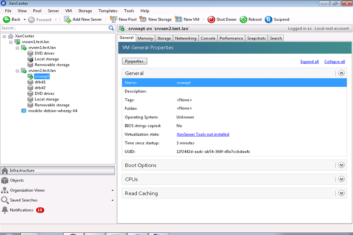Open the Back history dropdown arrow

(25, 20)
